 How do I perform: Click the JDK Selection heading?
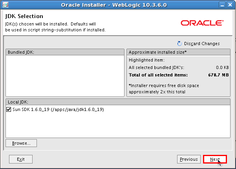click(24, 16)
